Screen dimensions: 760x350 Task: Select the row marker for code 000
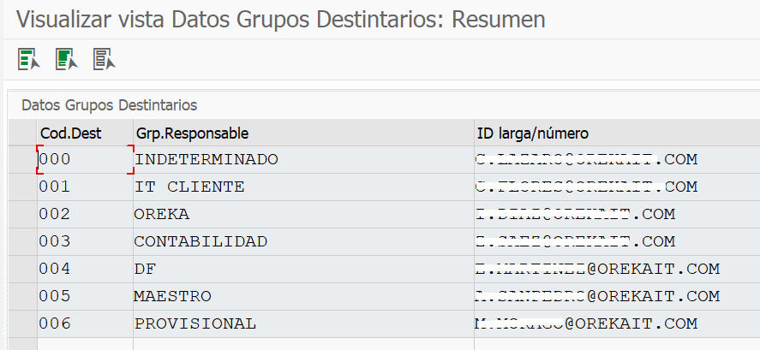coord(23,160)
